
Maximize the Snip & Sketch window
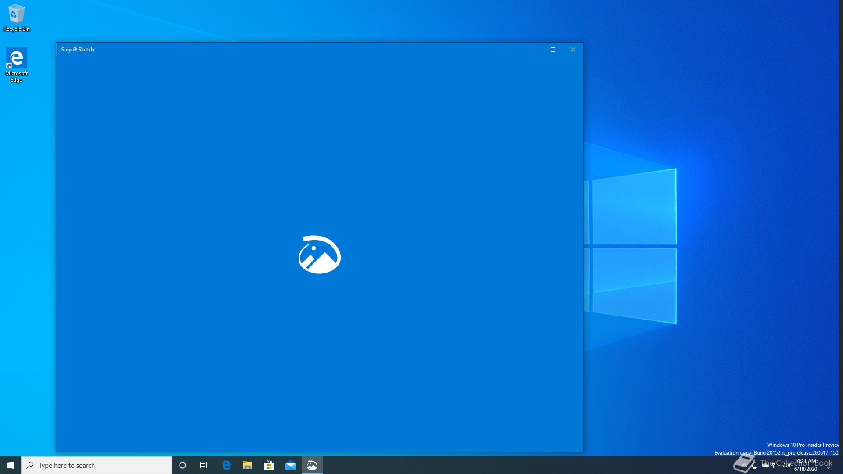(553, 50)
